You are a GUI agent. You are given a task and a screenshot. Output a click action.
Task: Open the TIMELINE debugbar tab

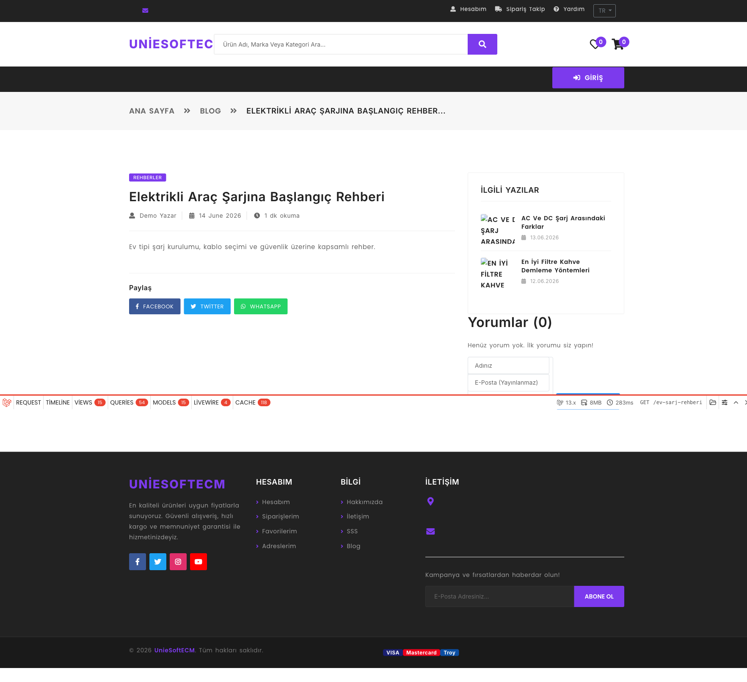[58, 402]
